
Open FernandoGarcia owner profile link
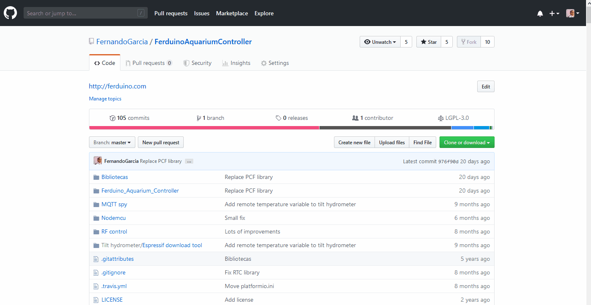(x=122, y=42)
